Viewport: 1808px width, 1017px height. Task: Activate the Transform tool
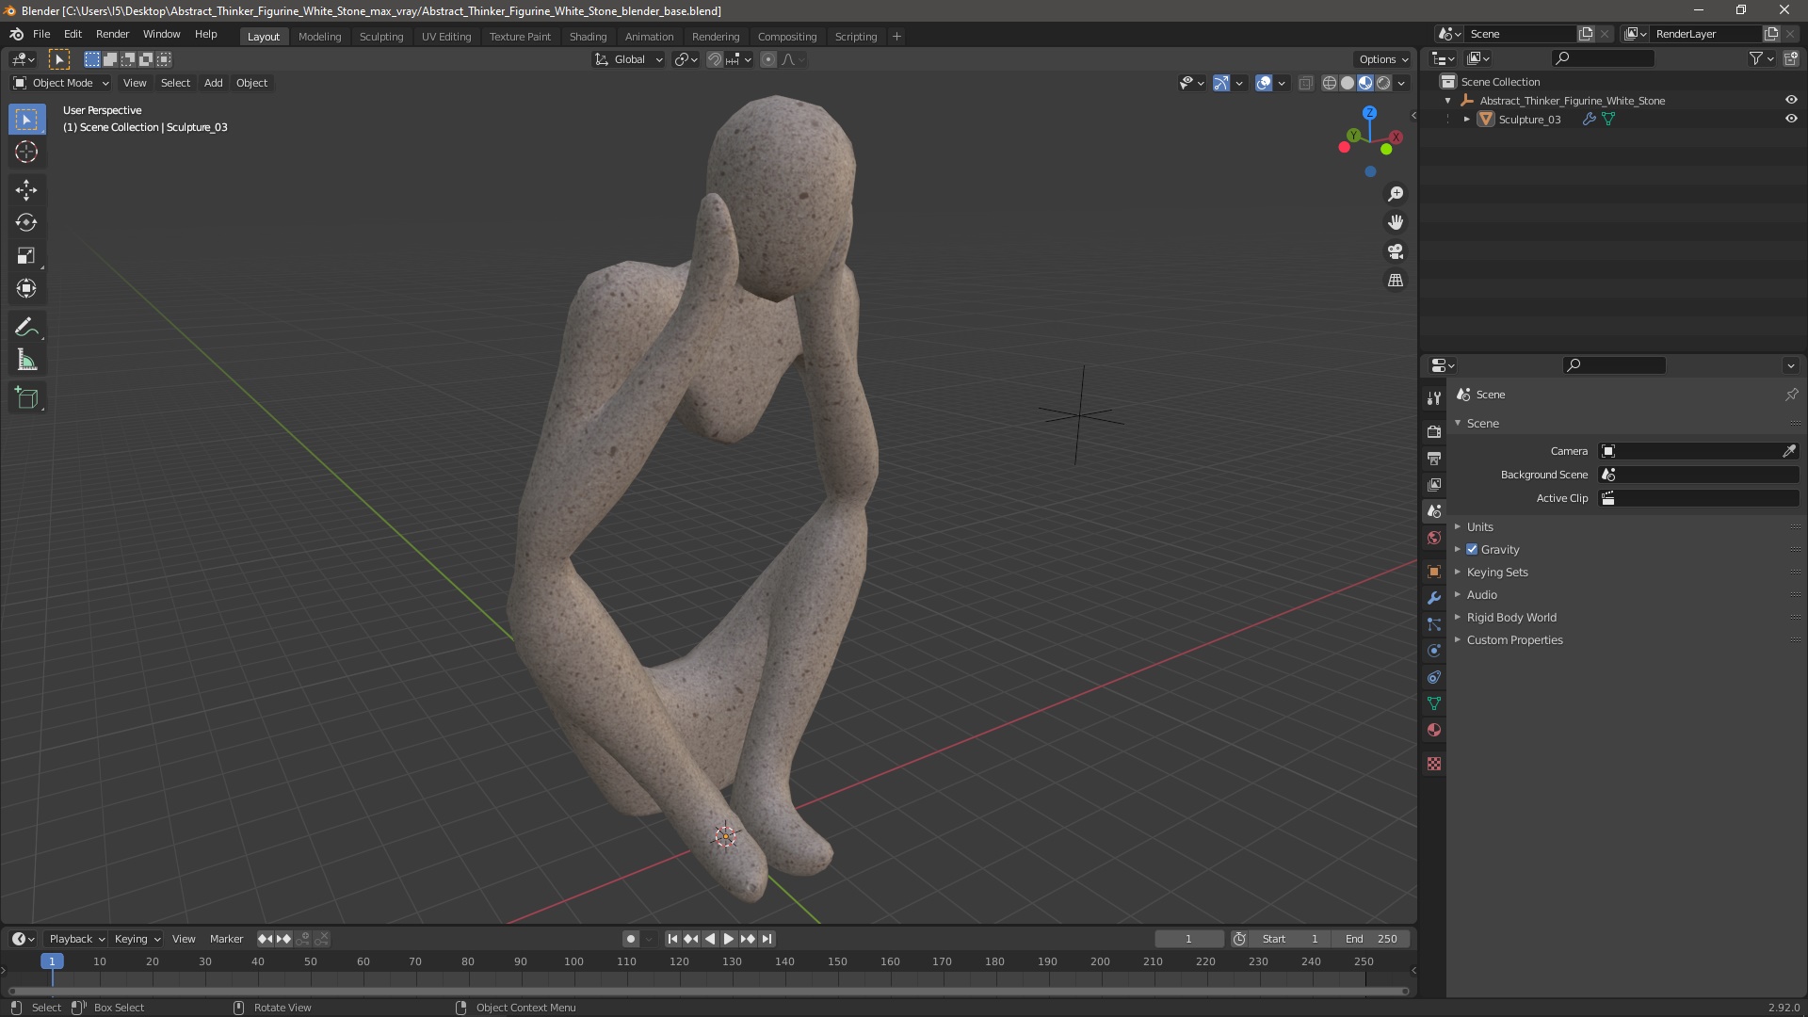26,288
